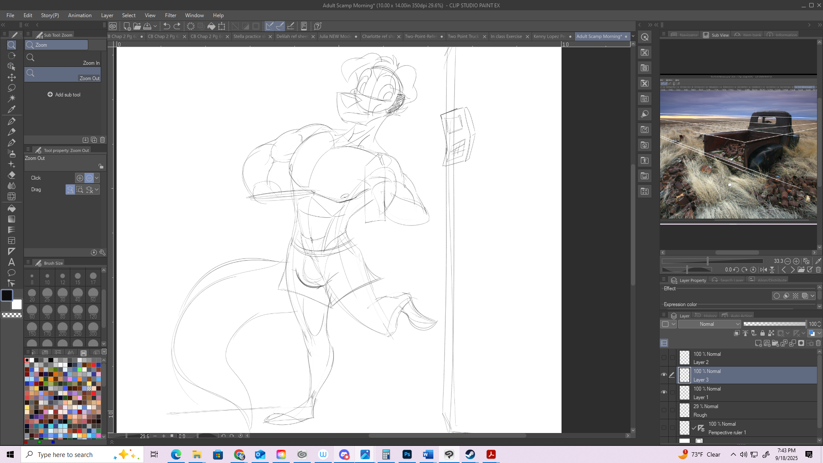Select the Text tool

(12, 262)
